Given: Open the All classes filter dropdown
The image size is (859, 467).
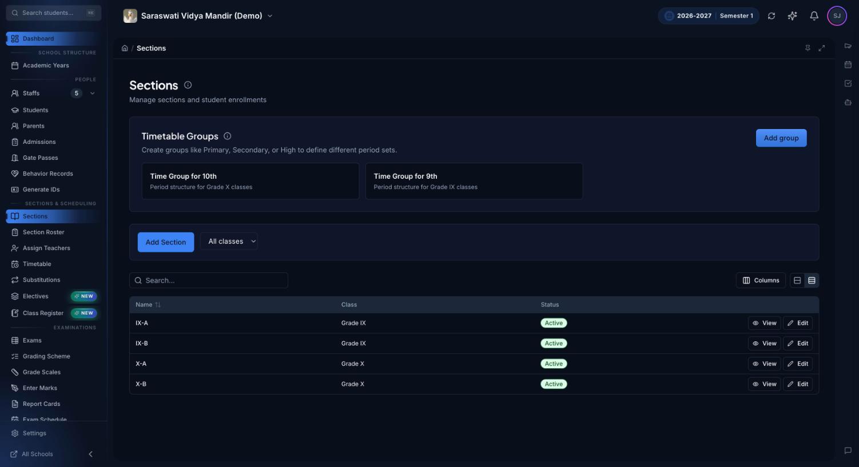Looking at the screenshot, I should tap(229, 241).
